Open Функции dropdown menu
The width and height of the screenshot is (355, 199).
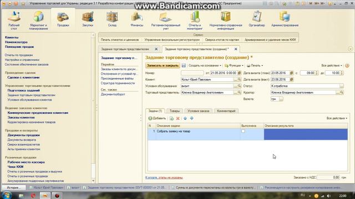(234, 65)
